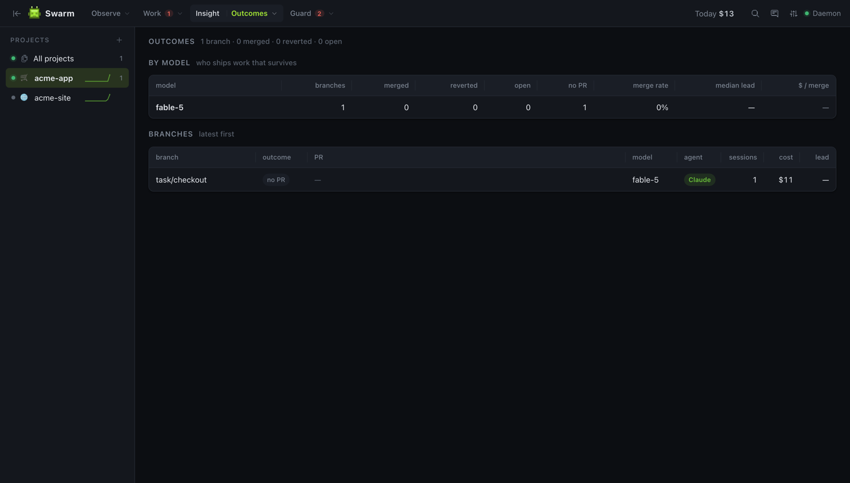Click the acme-site globe icon
850x483 pixels.
(24, 98)
